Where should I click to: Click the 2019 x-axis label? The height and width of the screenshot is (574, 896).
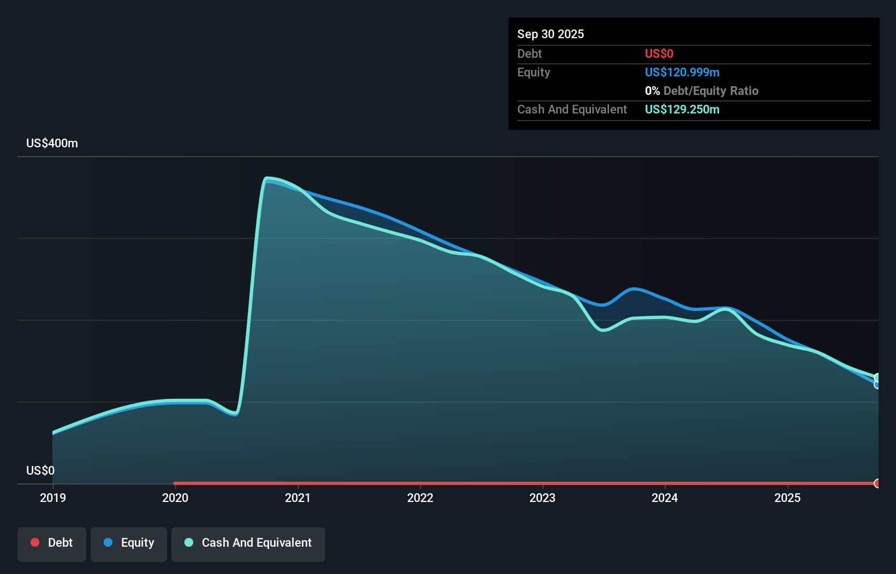[x=53, y=498]
